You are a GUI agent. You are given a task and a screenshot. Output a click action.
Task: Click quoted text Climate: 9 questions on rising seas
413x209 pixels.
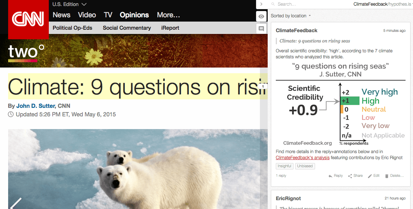point(315,41)
